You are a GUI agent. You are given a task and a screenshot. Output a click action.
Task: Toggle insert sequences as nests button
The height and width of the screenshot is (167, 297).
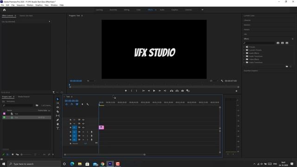[x=66, y=104]
